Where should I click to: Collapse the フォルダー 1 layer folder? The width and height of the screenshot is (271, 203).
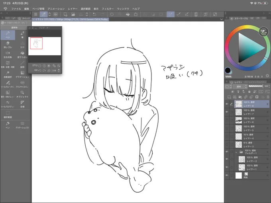tap(236, 152)
